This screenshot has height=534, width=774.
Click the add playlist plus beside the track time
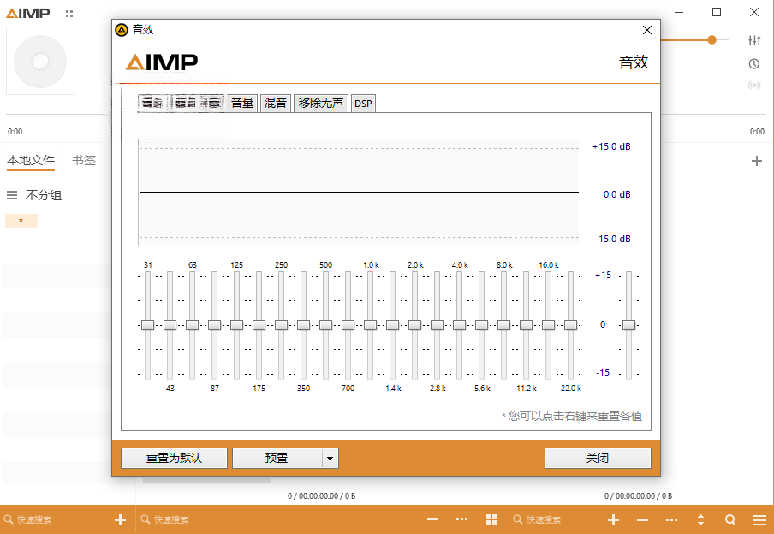pyautogui.click(x=757, y=161)
